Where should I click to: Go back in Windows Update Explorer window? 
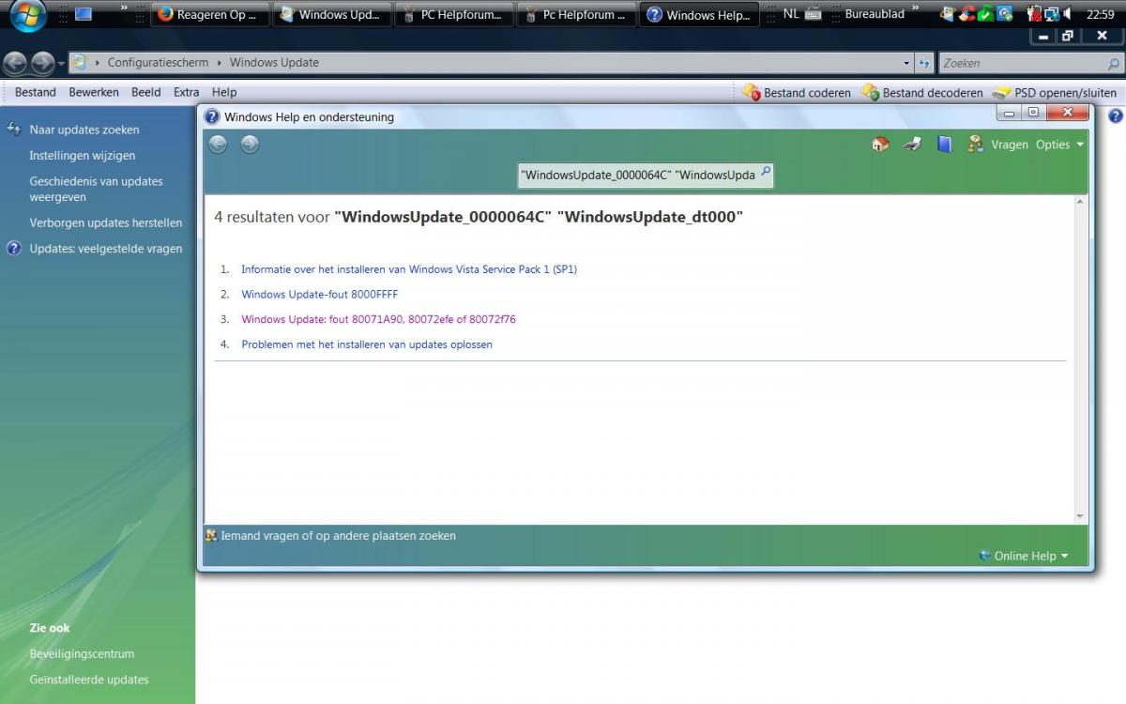[15, 63]
